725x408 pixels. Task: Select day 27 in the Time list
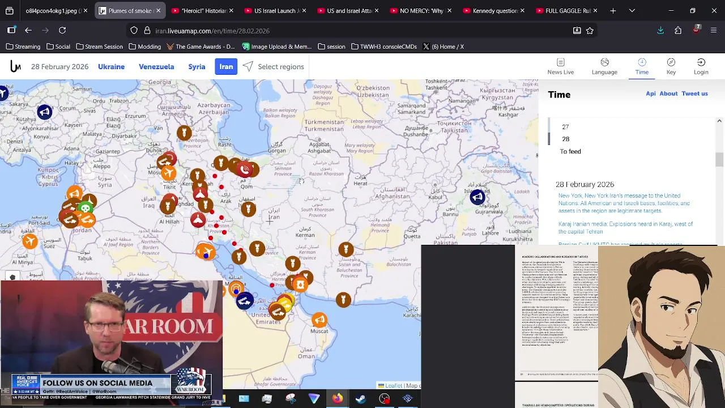pyautogui.click(x=565, y=127)
